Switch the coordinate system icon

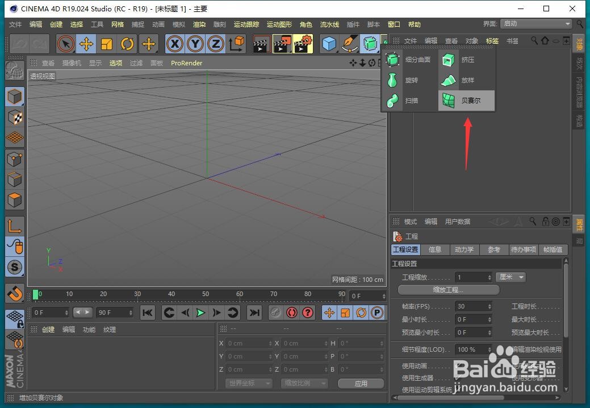(x=237, y=44)
